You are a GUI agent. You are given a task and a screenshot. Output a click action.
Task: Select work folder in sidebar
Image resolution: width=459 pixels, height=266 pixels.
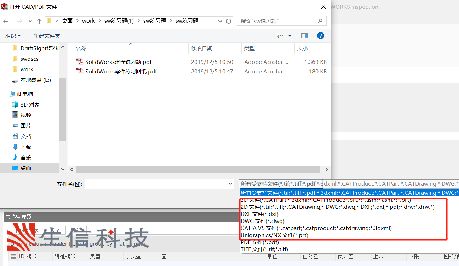(x=23, y=69)
